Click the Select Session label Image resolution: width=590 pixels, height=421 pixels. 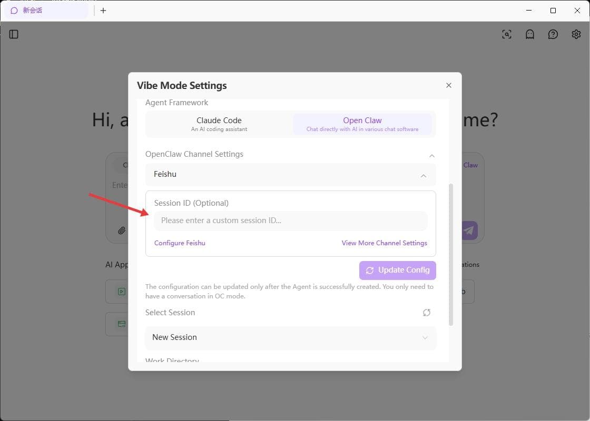coord(170,313)
